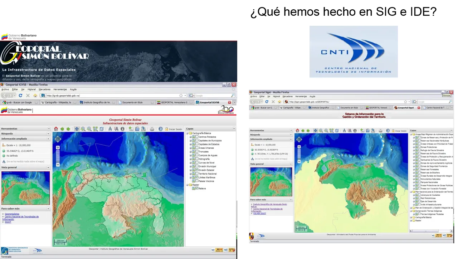Image resolution: width=458 pixels, height=259 pixels.
Task: Reload page in IGVSB Firefox window
Action: point(20,96)
